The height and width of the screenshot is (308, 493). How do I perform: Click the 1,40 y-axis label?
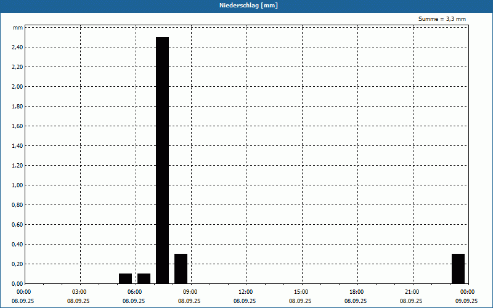17,146
